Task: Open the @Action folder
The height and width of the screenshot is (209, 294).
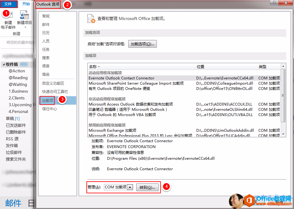Action: coord(17,71)
